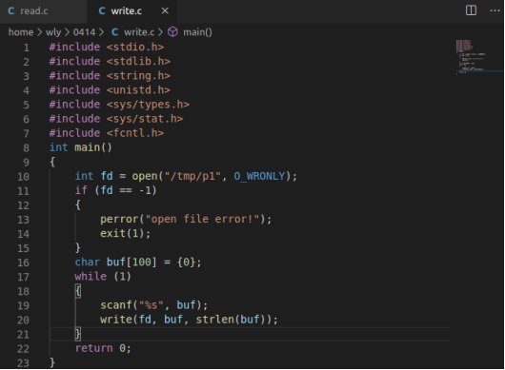Click line number 10 in the gutter

23,177
